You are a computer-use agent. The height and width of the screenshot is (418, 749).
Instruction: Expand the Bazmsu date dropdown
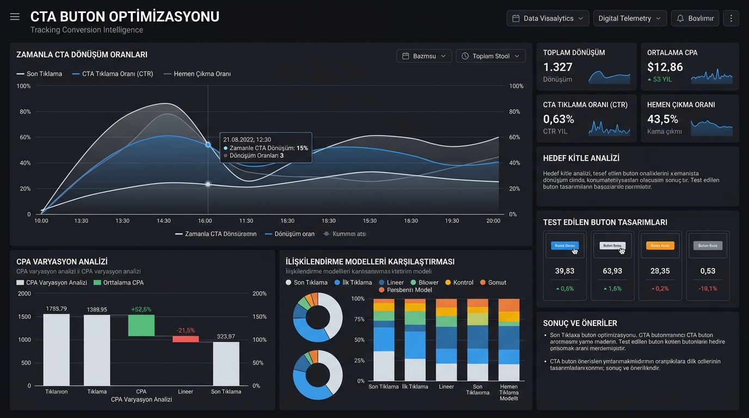(424, 56)
